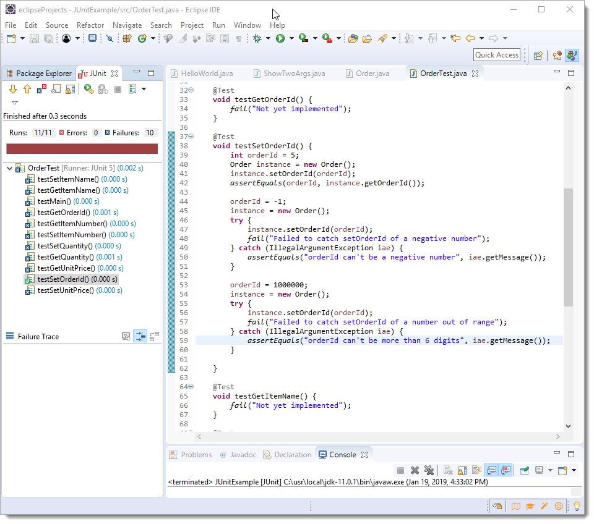
Task: Click the Quick Access field
Action: (x=497, y=55)
